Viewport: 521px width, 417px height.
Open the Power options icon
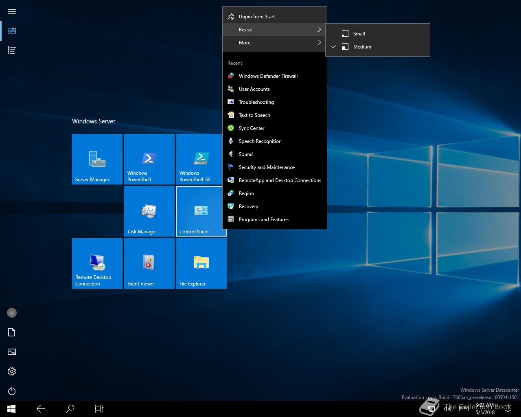[x=12, y=391]
